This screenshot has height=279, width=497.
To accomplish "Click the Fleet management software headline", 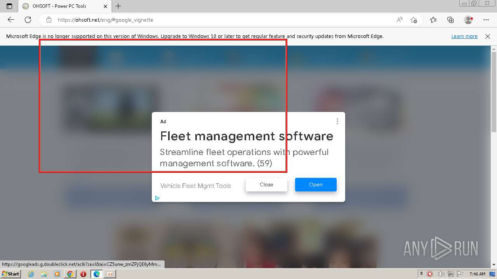I will (x=247, y=136).
